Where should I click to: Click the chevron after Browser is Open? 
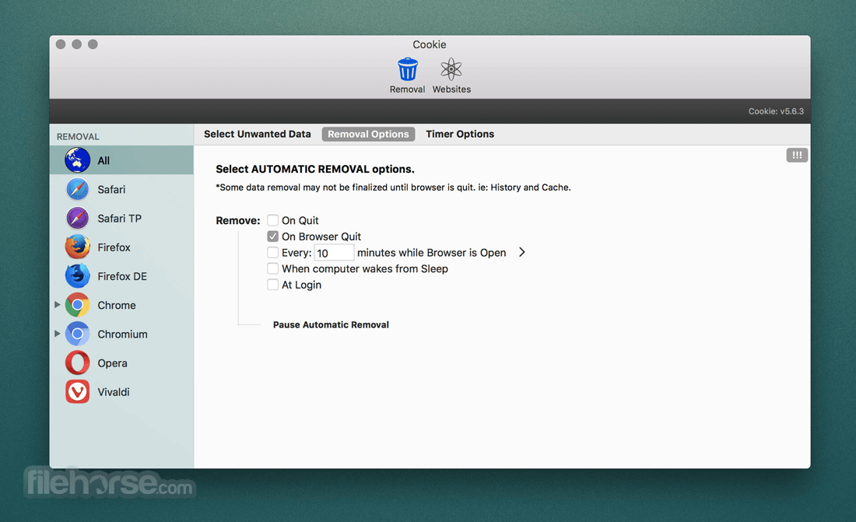(x=522, y=252)
